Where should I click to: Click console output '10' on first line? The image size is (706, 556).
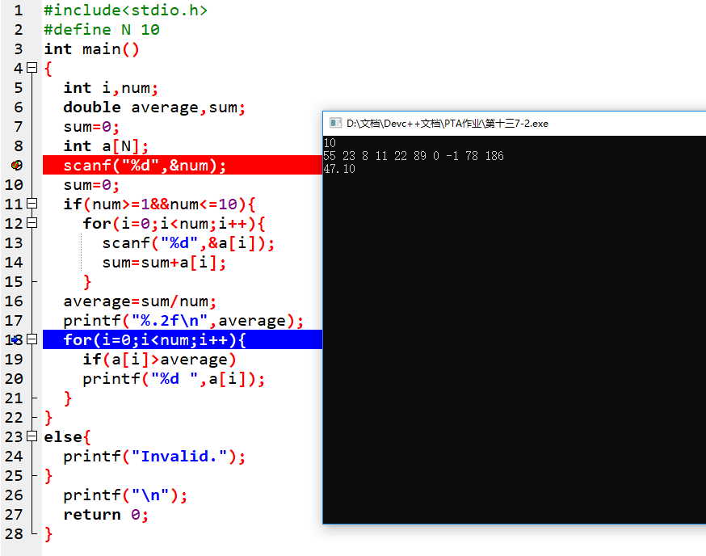330,143
